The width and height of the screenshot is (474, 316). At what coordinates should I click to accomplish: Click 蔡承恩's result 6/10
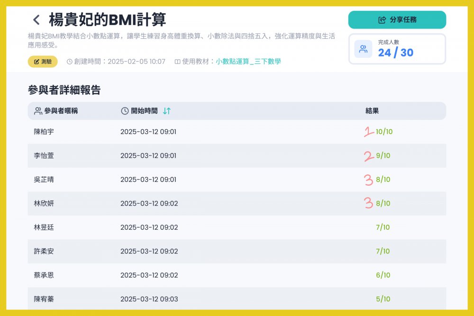pyautogui.click(x=383, y=275)
